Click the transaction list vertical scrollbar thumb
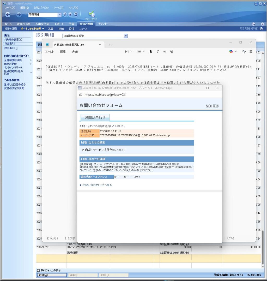Screen dimensions: 267x281 click(x=263, y=247)
